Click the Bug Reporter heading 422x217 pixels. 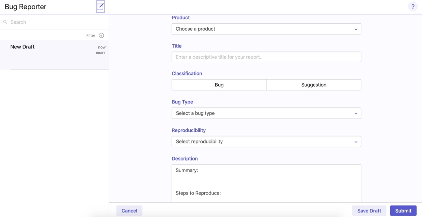(x=26, y=7)
